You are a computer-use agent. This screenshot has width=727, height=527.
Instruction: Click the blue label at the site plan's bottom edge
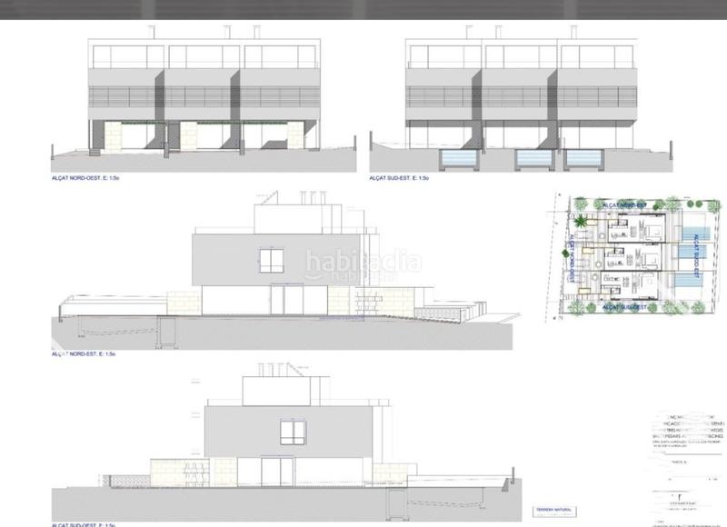623,307
